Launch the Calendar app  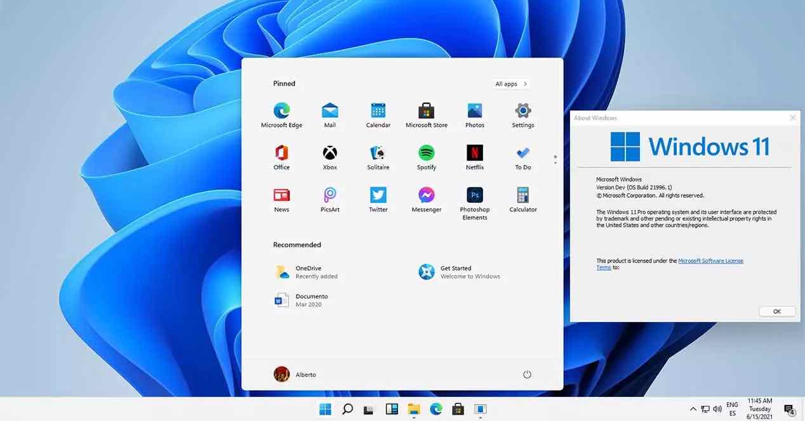378,115
